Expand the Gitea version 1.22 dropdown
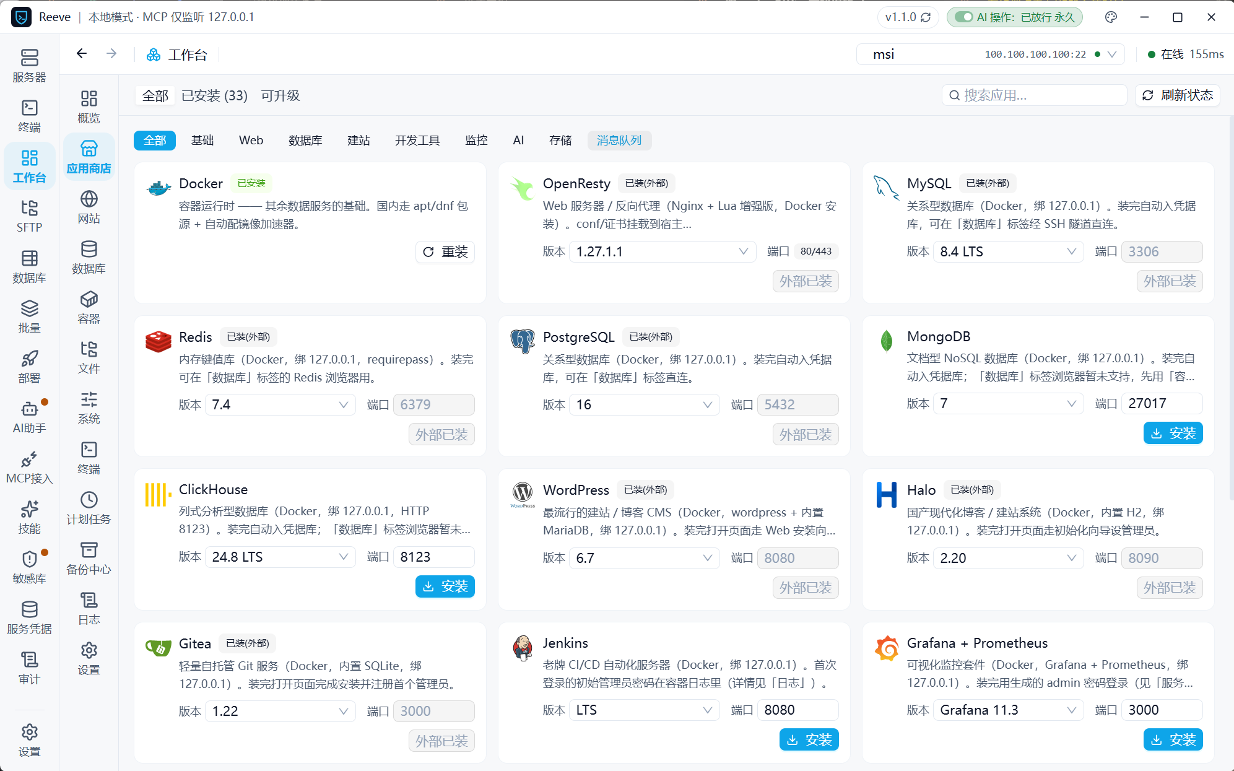1234x771 pixels. pos(280,711)
